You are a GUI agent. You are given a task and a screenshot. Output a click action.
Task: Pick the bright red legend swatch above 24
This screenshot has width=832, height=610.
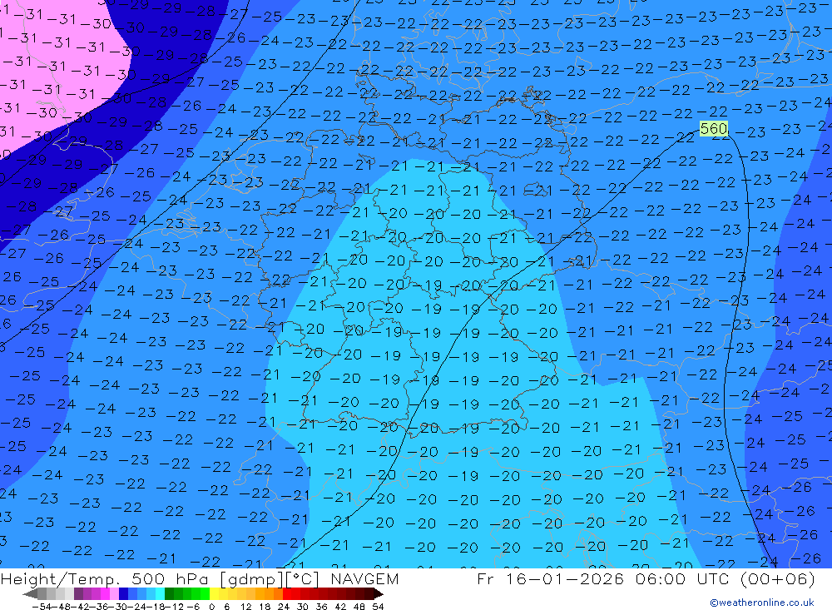tap(287, 594)
